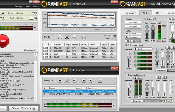Screen dimensions: 175x112
Task: Click the Bitrate column header in Statistics
Action: pos(84,45)
